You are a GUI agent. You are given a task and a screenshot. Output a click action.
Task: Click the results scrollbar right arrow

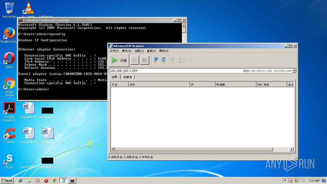click(292, 149)
